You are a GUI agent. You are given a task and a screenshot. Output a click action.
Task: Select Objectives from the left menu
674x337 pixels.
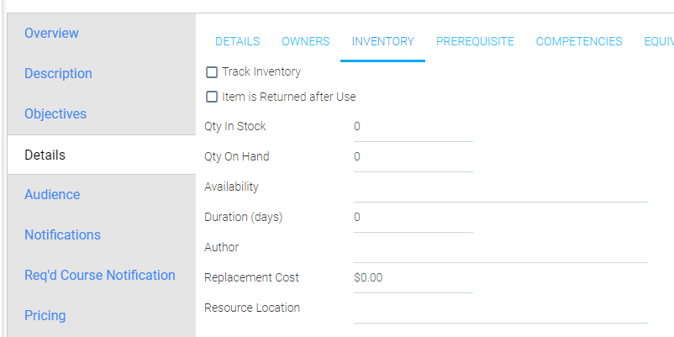click(x=55, y=114)
